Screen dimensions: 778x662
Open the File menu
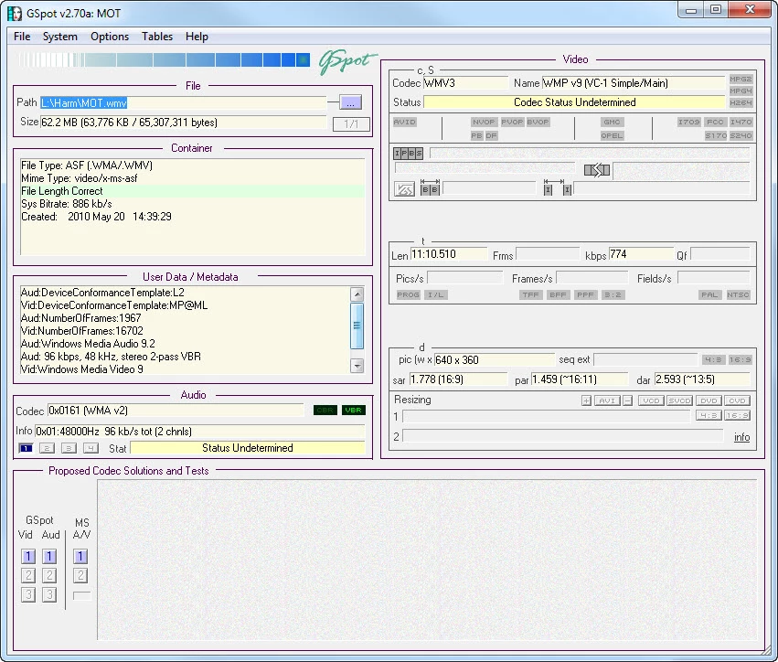(x=22, y=37)
